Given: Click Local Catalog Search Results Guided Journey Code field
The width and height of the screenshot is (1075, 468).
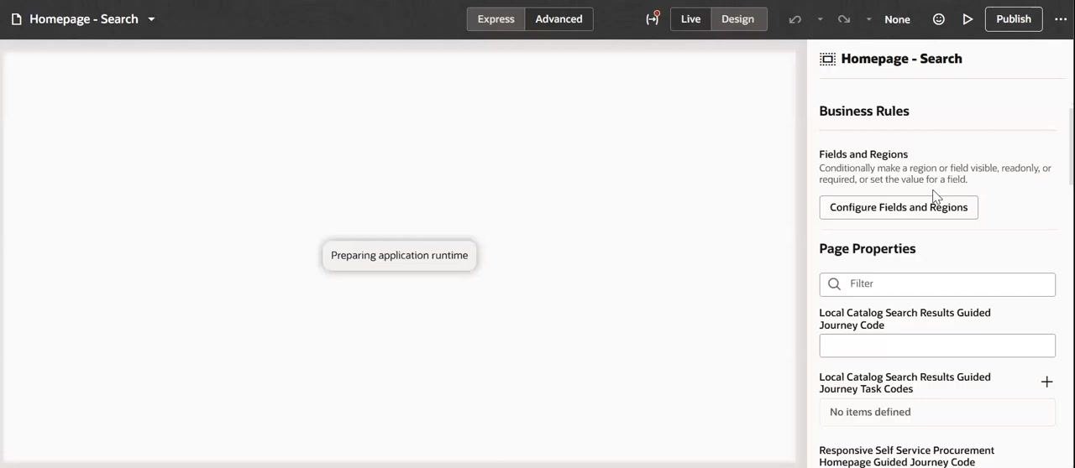Looking at the screenshot, I should [937, 346].
